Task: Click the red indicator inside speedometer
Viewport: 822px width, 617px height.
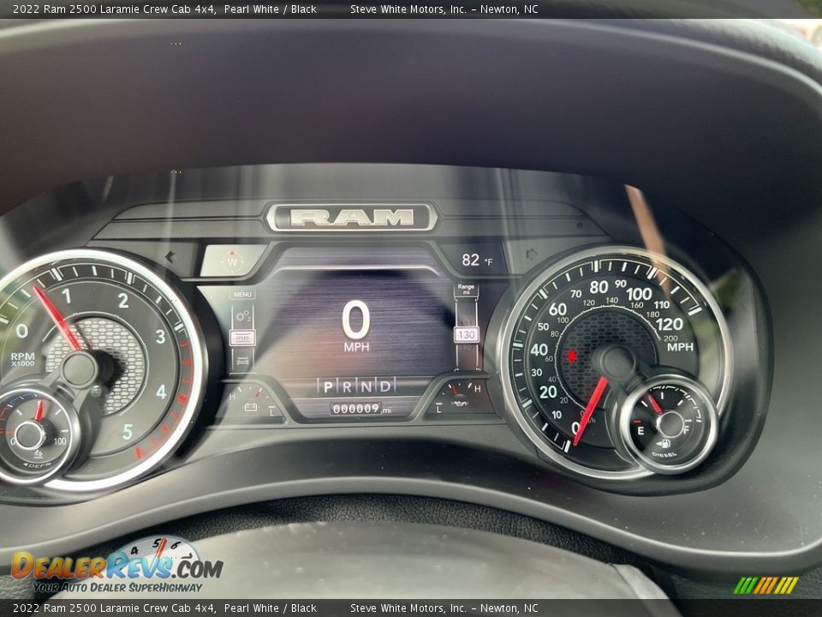Action: (x=571, y=355)
